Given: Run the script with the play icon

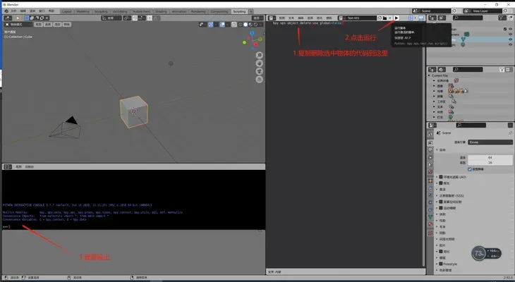Looking at the screenshot, I should (396, 18).
